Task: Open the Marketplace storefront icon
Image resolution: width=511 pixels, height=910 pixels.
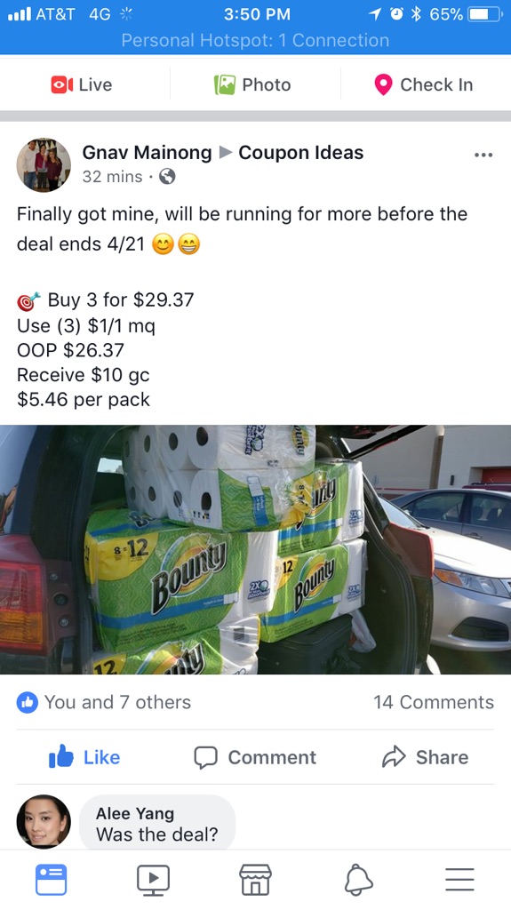Action: (256, 880)
